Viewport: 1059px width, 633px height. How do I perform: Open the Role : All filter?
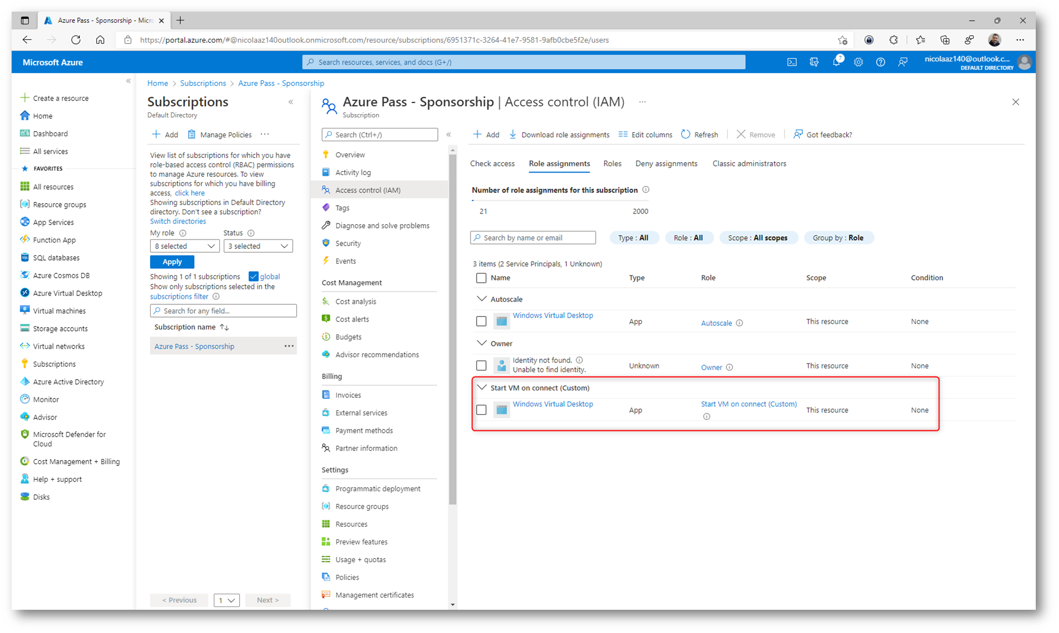point(688,237)
